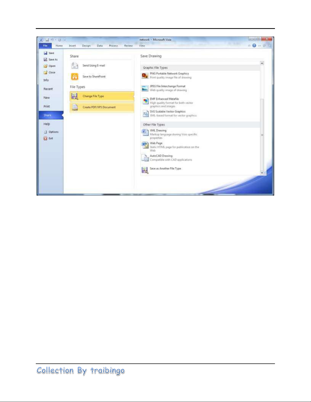Open the Microsoft Visio Help question mark
The height and width of the screenshot is (402, 311).
coord(254,46)
